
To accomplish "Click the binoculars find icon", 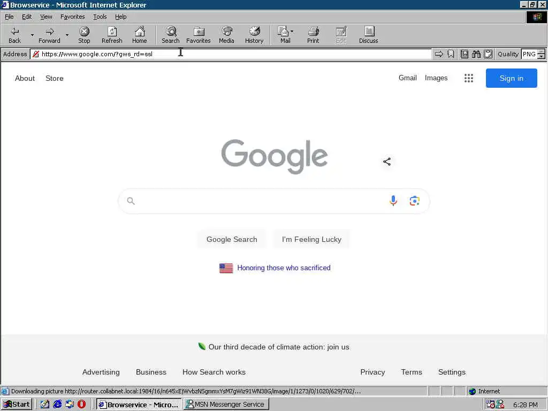I will (x=476, y=54).
